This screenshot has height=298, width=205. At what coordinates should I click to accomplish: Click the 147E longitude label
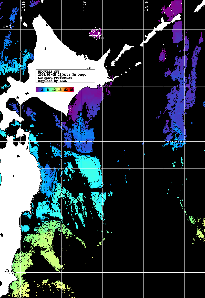pyautogui.click(x=146, y=6)
